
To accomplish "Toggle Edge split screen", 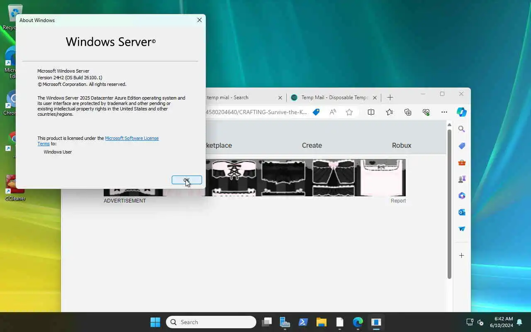I will [371, 112].
